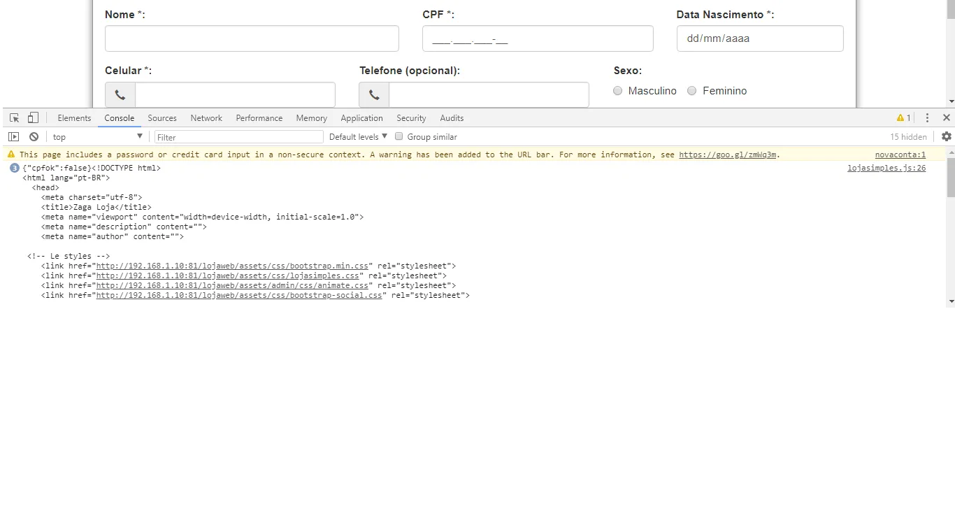Click the phone icon beside Telefone field
Viewport: 955px width, 509px height.
click(373, 94)
